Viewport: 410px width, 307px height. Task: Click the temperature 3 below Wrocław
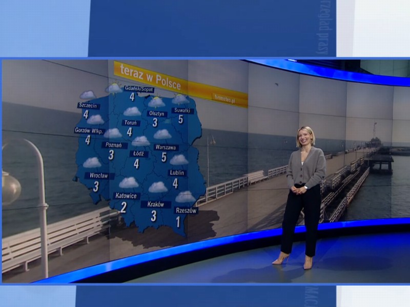pos(96,186)
